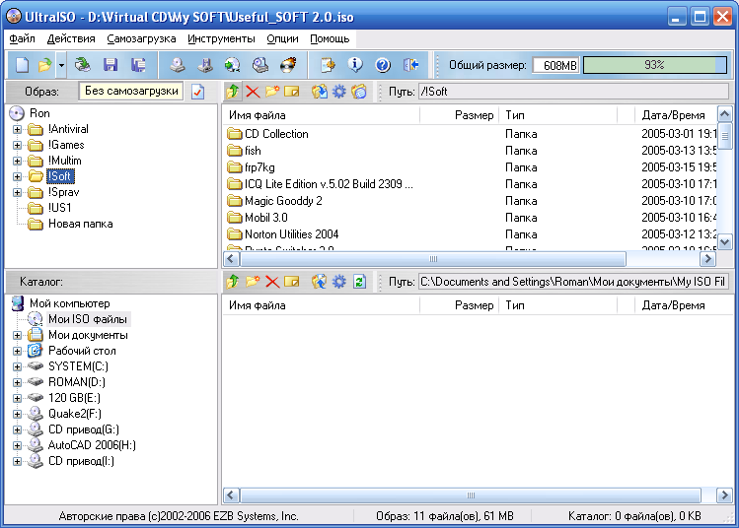
Task: Click the New image toolbar icon
Action: point(22,65)
